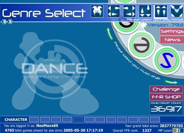Image resolution: width=184 pixels, height=133 pixels.
Task: Select the up-pointing arrows play format
Action: point(161,11)
